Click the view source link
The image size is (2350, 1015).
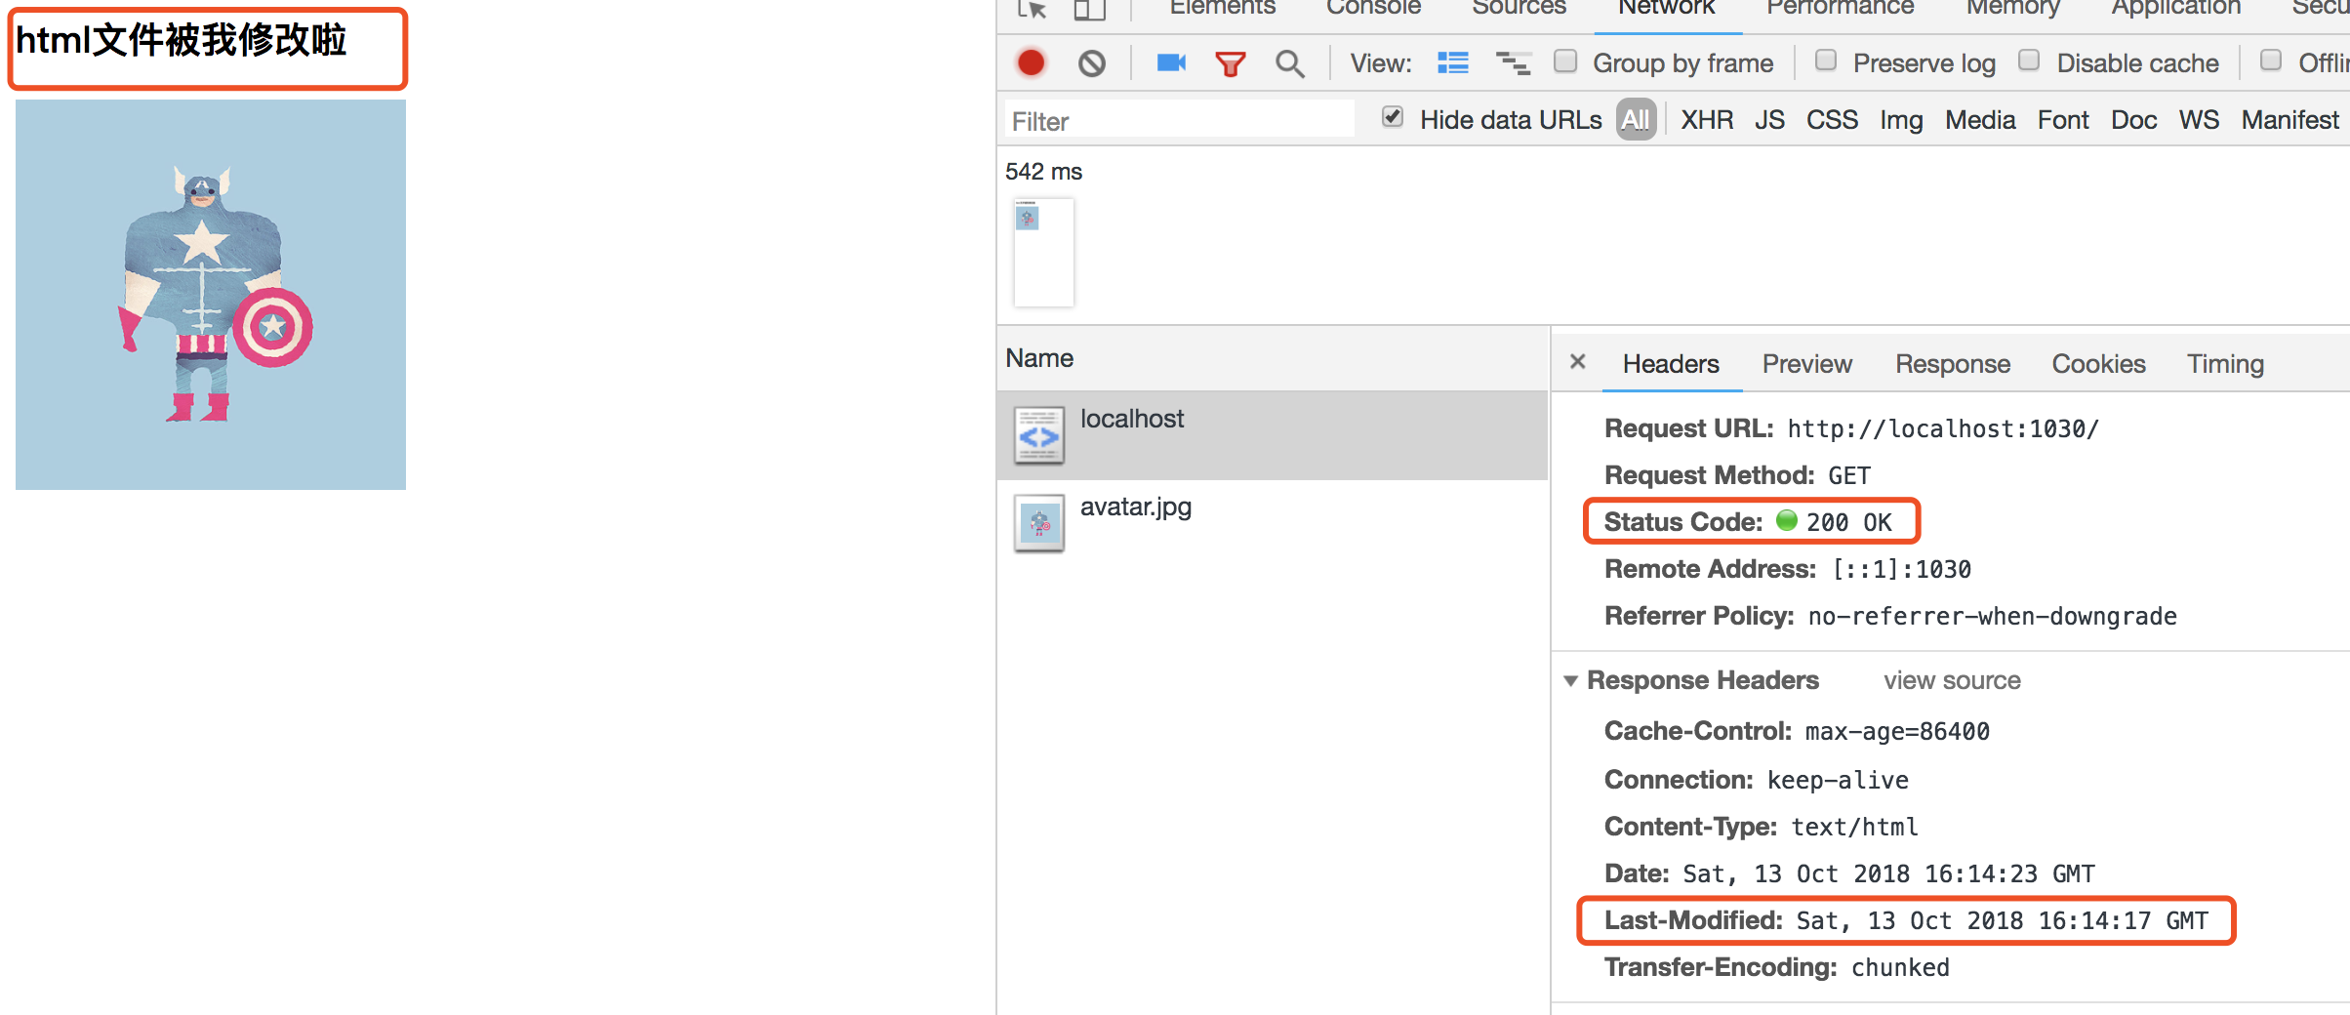pos(1951,680)
